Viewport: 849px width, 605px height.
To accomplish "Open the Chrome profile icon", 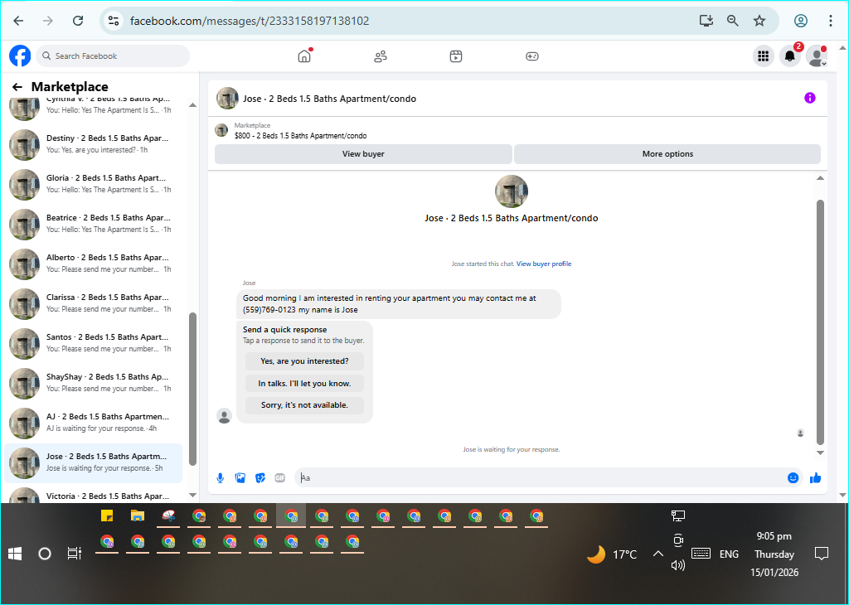I will (x=801, y=21).
